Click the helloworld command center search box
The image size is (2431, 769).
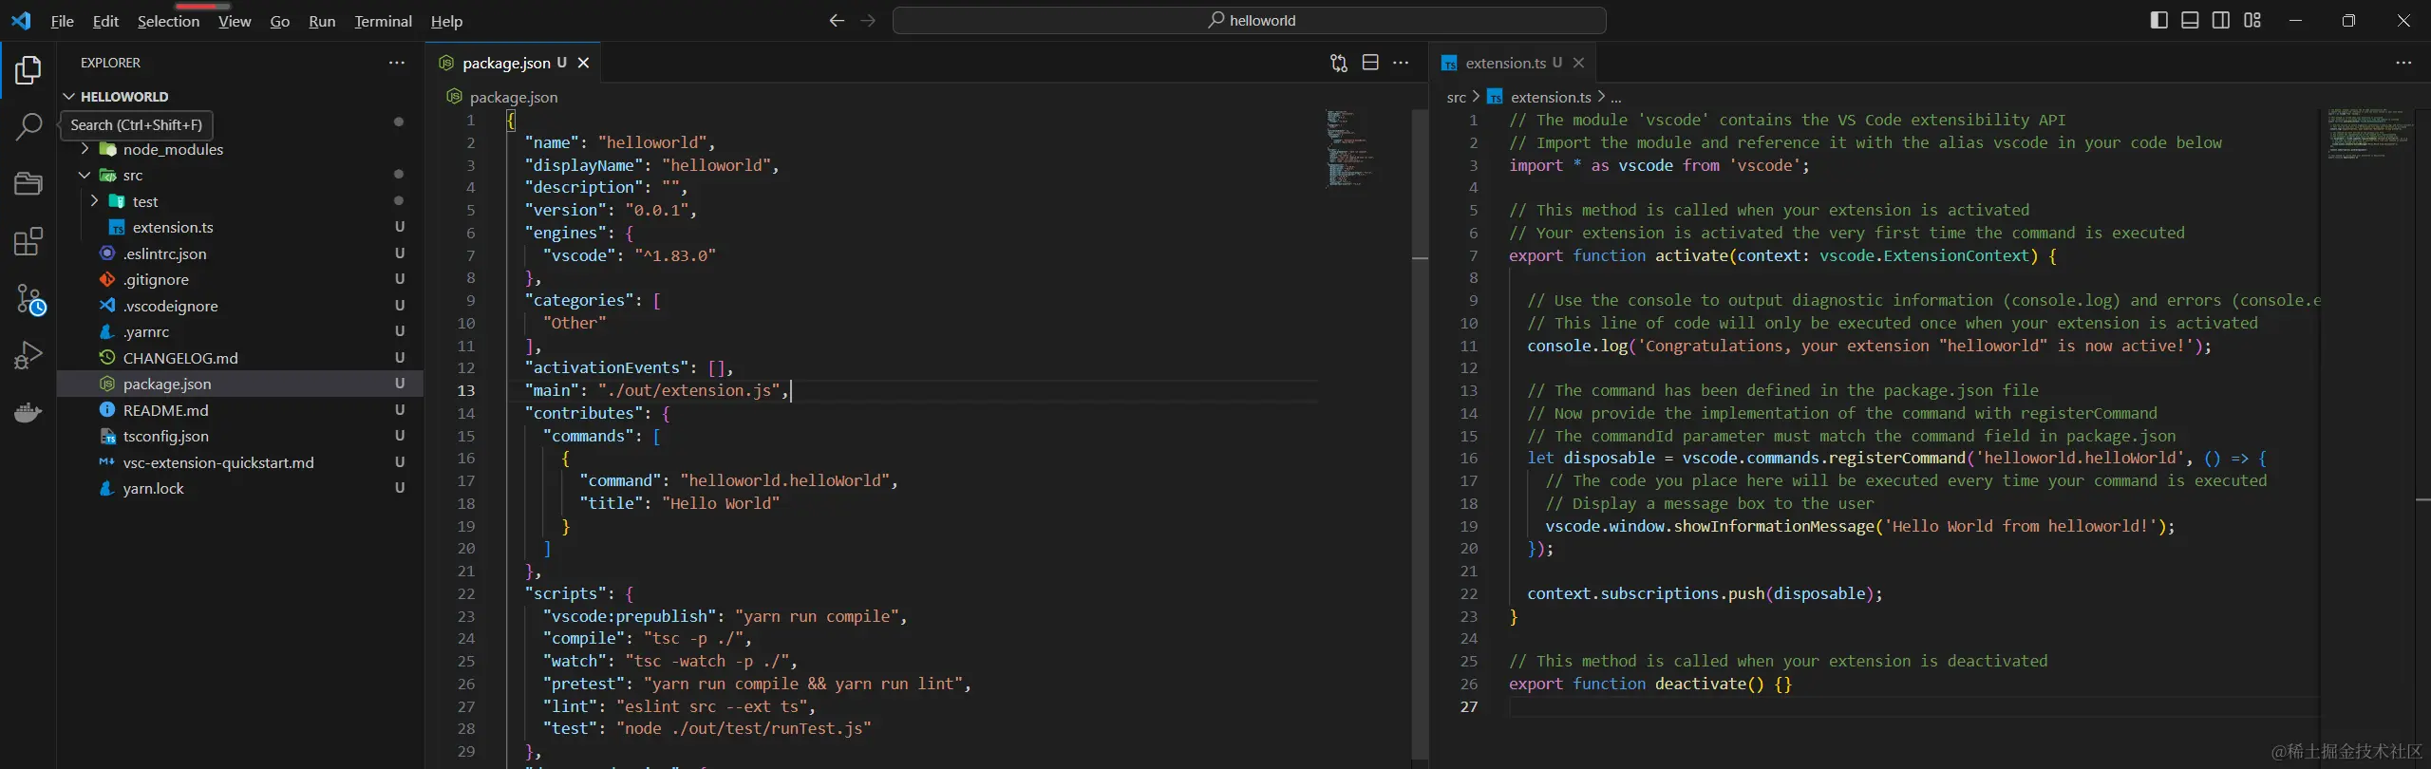[x=1249, y=20]
